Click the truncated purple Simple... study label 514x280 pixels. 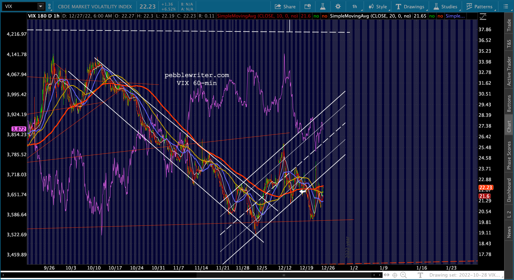(455, 16)
